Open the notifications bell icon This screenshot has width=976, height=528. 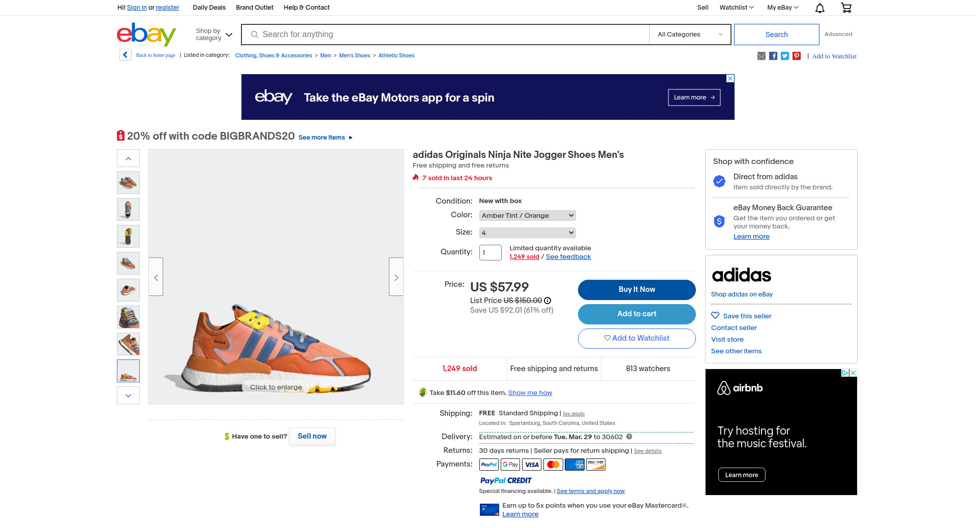[819, 8]
